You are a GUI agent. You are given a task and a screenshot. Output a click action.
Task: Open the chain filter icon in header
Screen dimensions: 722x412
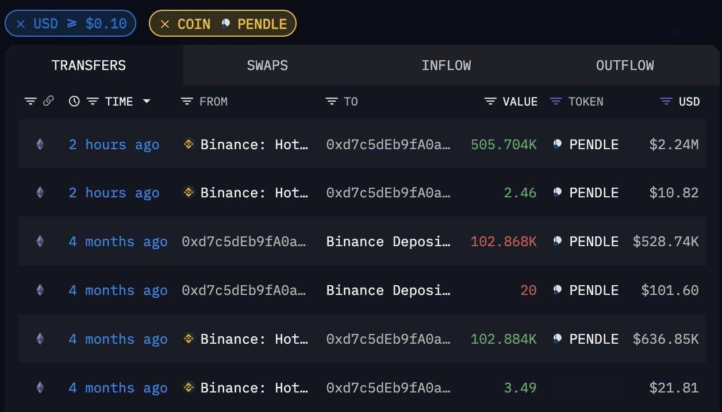[30, 102]
